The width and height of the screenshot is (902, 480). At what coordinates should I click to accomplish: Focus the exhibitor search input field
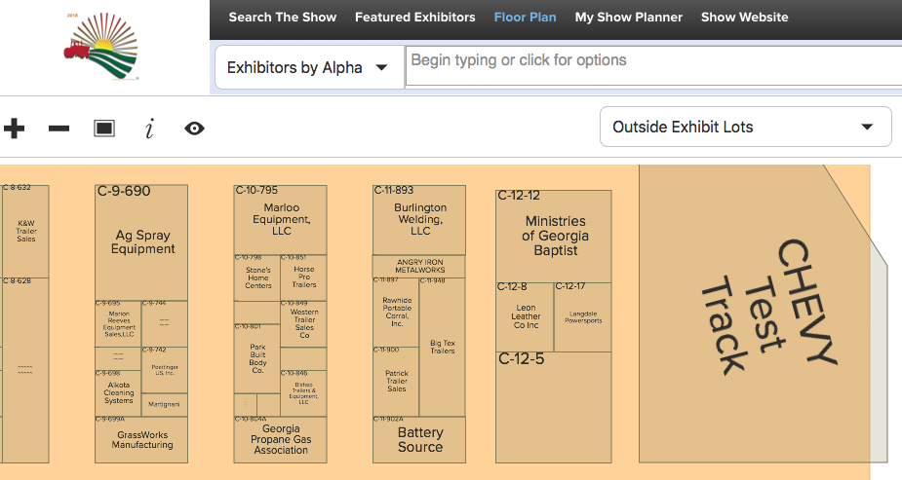[x=653, y=66]
